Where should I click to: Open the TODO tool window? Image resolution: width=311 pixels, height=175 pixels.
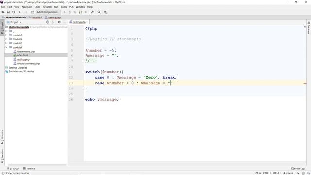click(x=13, y=169)
